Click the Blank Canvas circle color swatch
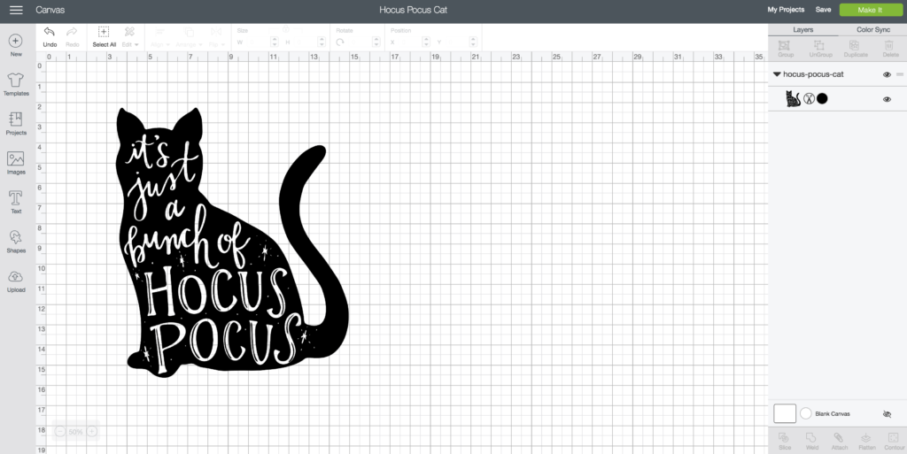907x454 pixels. click(x=806, y=413)
